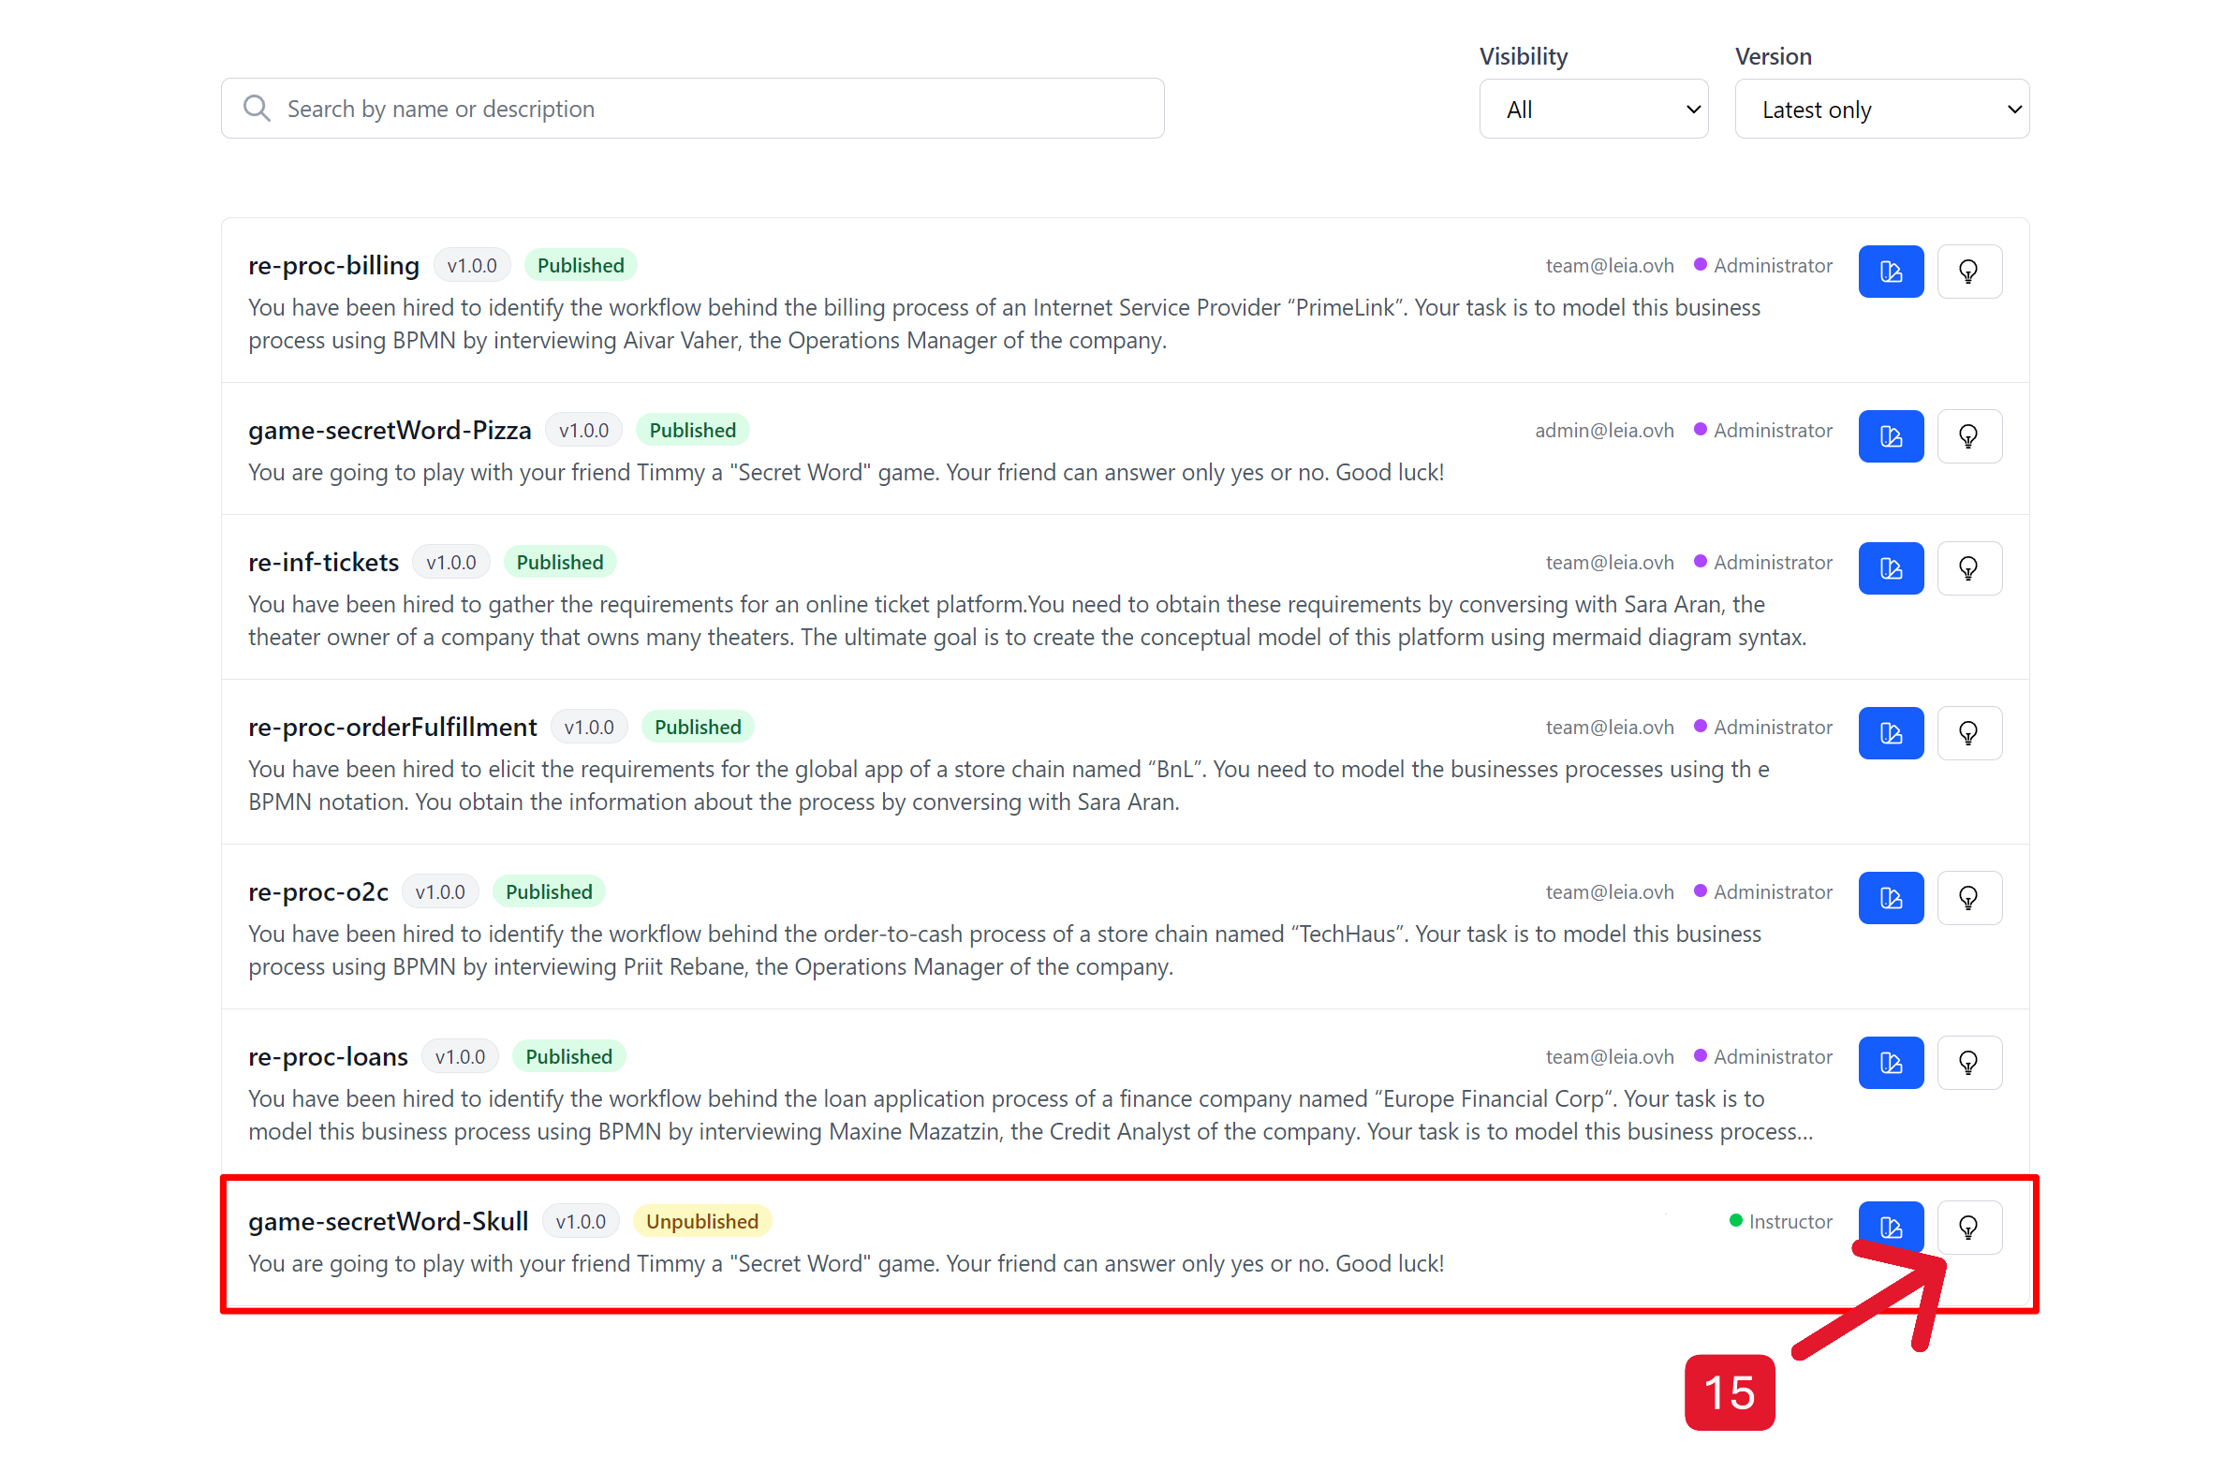
Task: Click the v1.0.0 version tag on re-inf-tickets
Action: pos(450,563)
